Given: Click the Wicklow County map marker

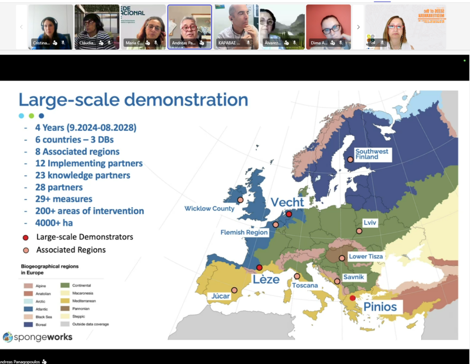Looking at the screenshot, I should [x=240, y=200].
